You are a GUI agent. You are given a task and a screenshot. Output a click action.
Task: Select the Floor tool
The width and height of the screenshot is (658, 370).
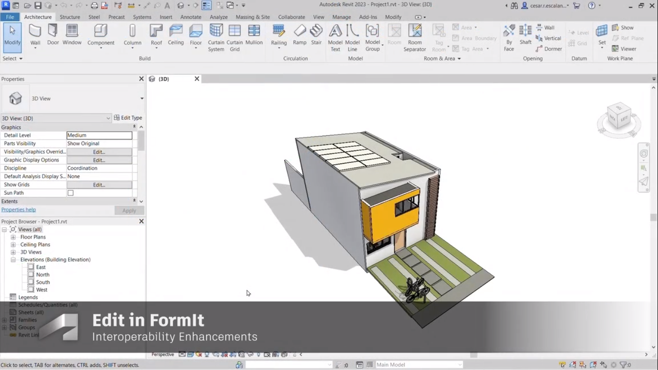tap(196, 36)
